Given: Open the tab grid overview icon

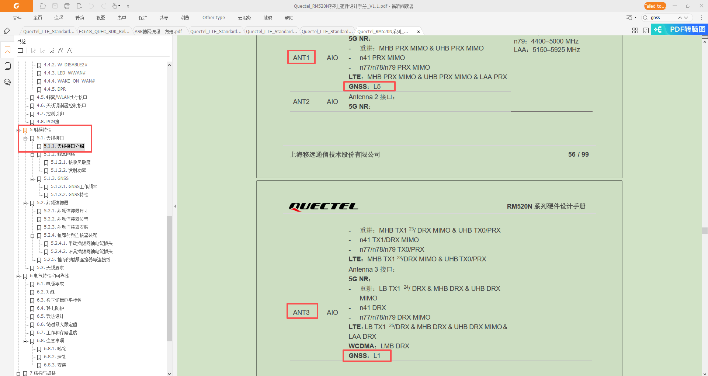Looking at the screenshot, I should (635, 31).
